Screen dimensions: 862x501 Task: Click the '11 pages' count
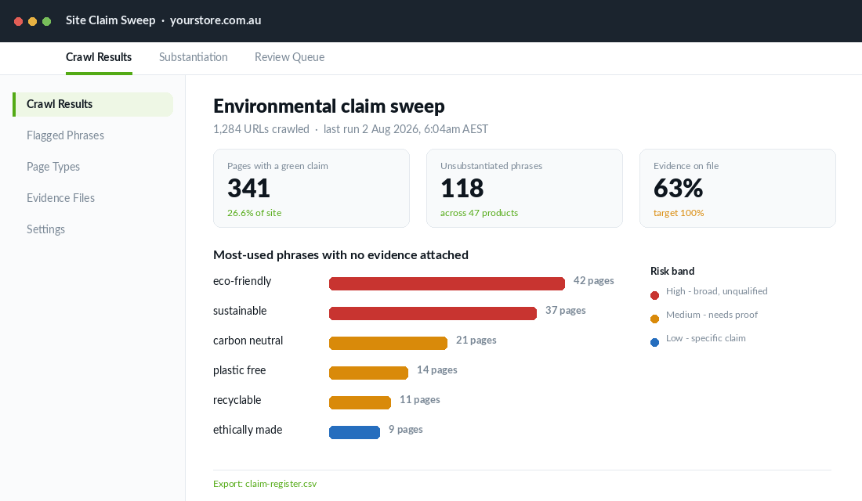[x=419, y=399]
